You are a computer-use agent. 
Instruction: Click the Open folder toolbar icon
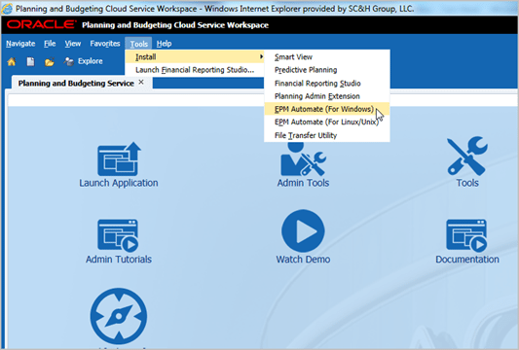[x=50, y=62]
